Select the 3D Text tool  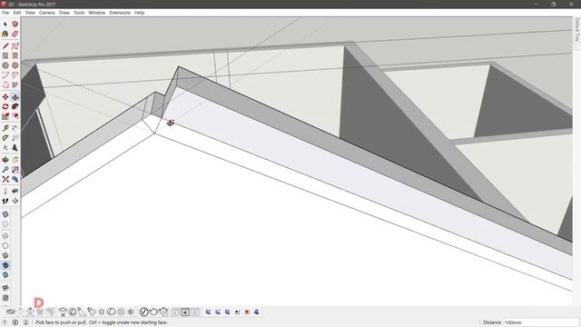(x=15, y=147)
